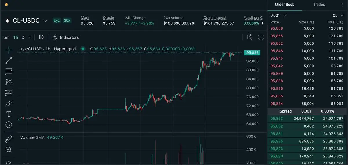
Task: Switch chart to 1h interval
Action: (16, 37)
